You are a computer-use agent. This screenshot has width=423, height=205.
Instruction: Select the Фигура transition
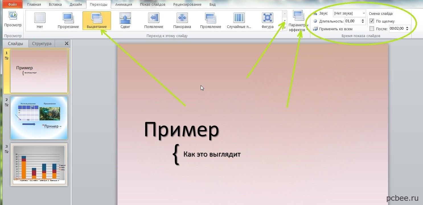coord(268,20)
